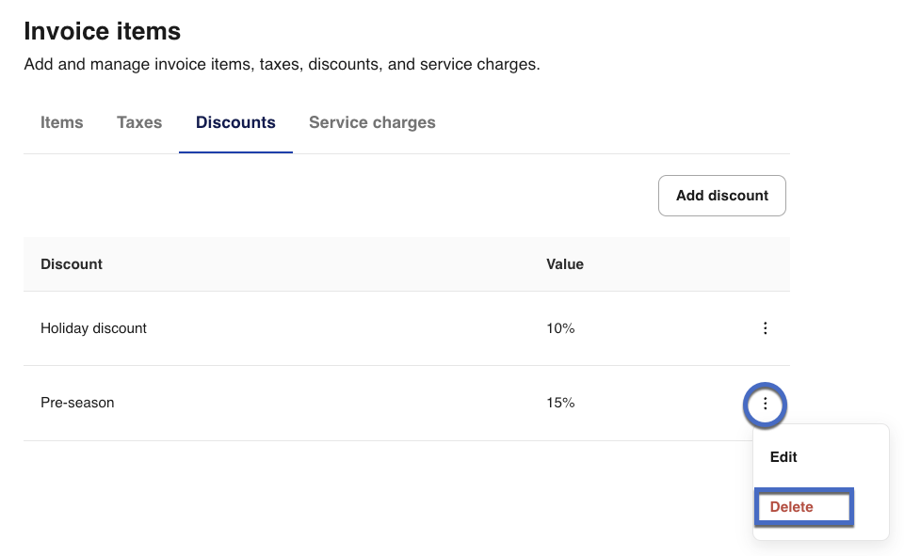Click the 'Add and manage invoice items' description
Image resolution: width=904 pixels, height=556 pixels.
(282, 65)
